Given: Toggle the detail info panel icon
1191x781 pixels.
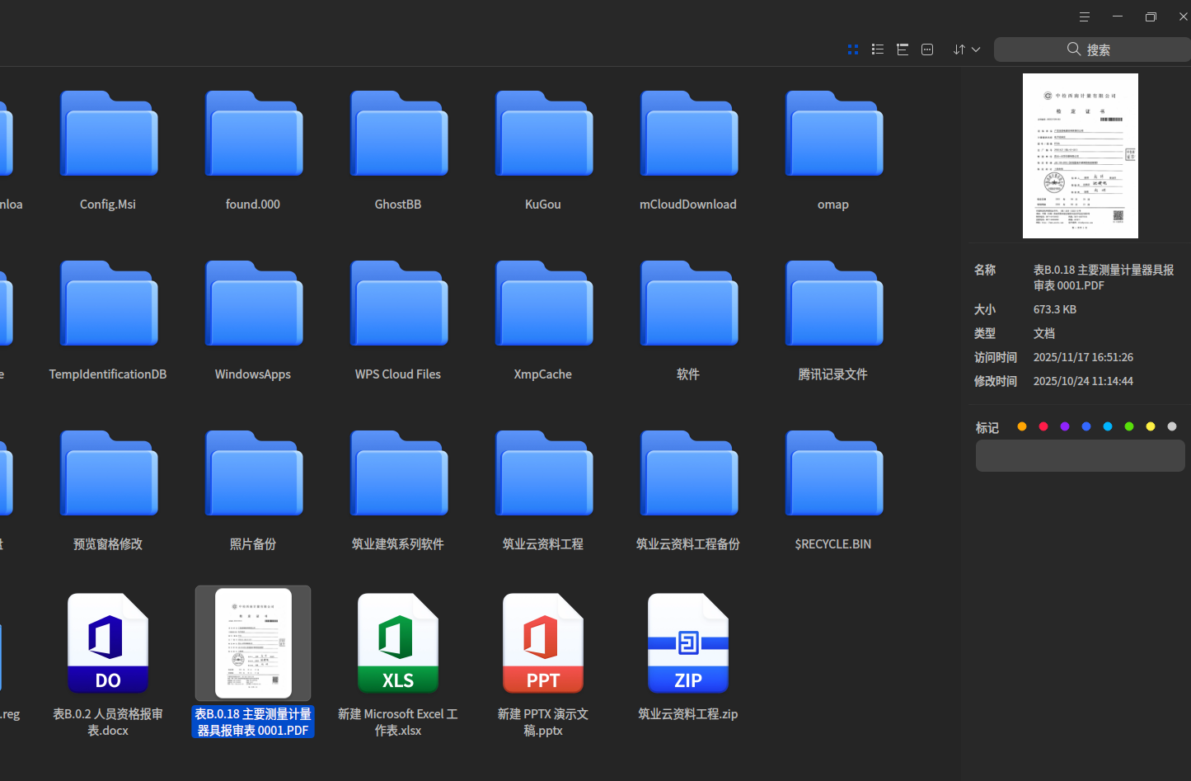Looking at the screenshot, I should tap(927, 49).
